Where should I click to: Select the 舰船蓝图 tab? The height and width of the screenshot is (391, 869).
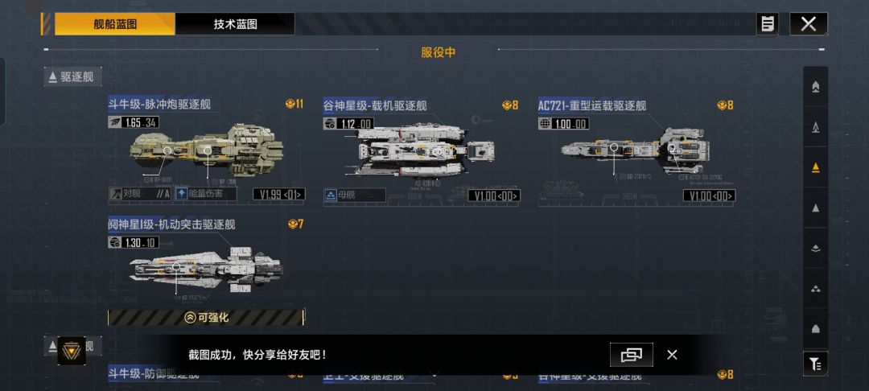(x=115, y=24)
